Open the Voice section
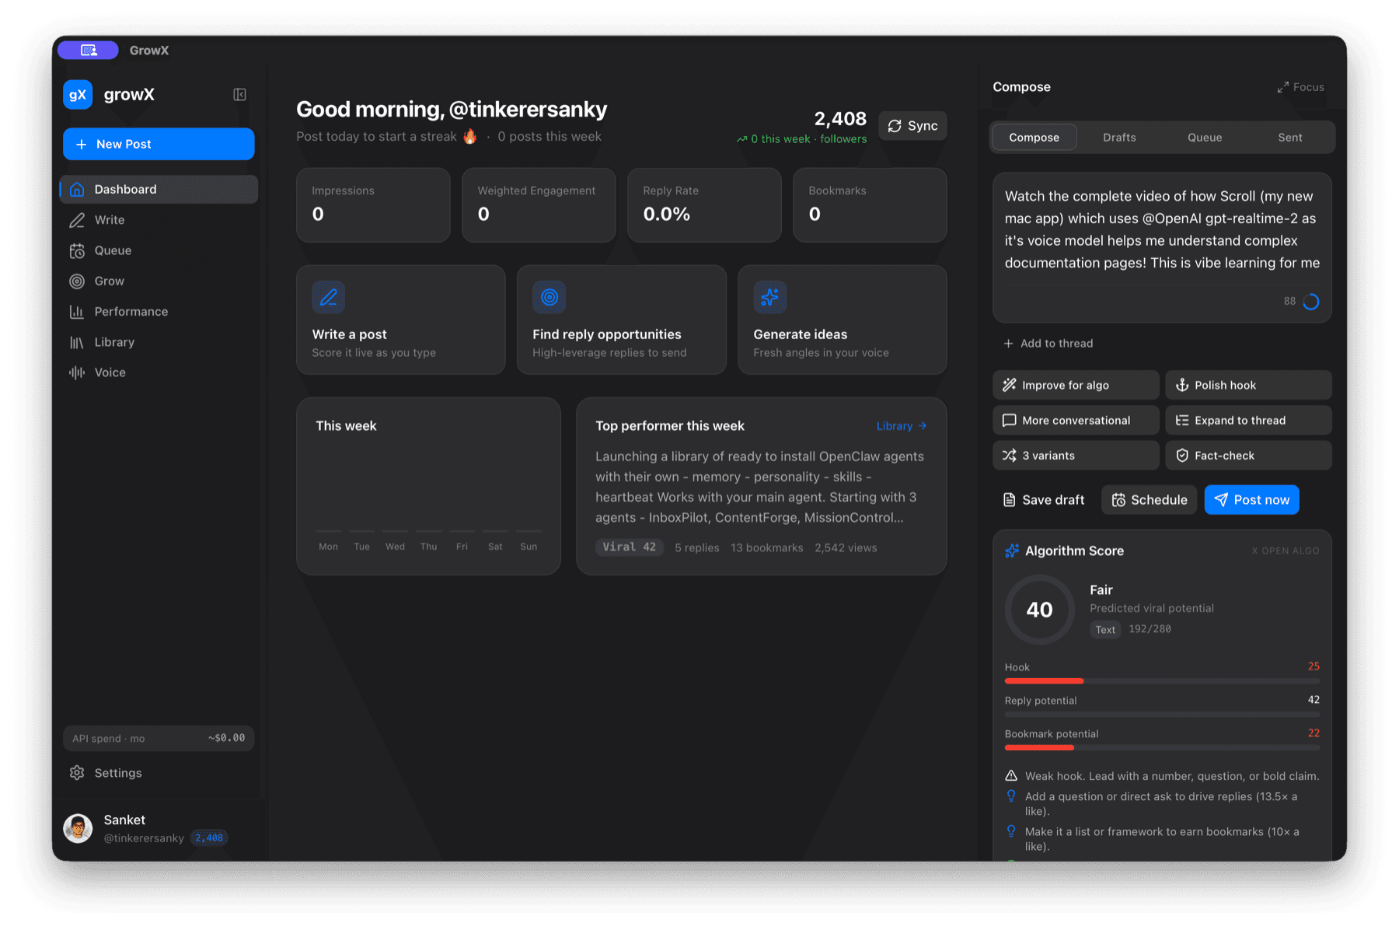 (x=159, y=372)
